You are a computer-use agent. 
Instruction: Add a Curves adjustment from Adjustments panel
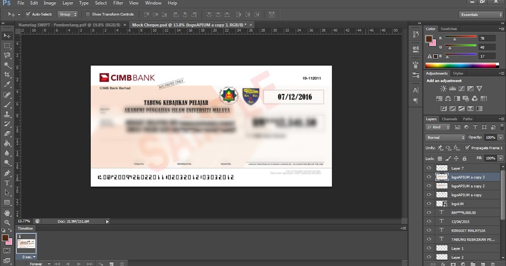pyautogui.click(x=462, y=89)
